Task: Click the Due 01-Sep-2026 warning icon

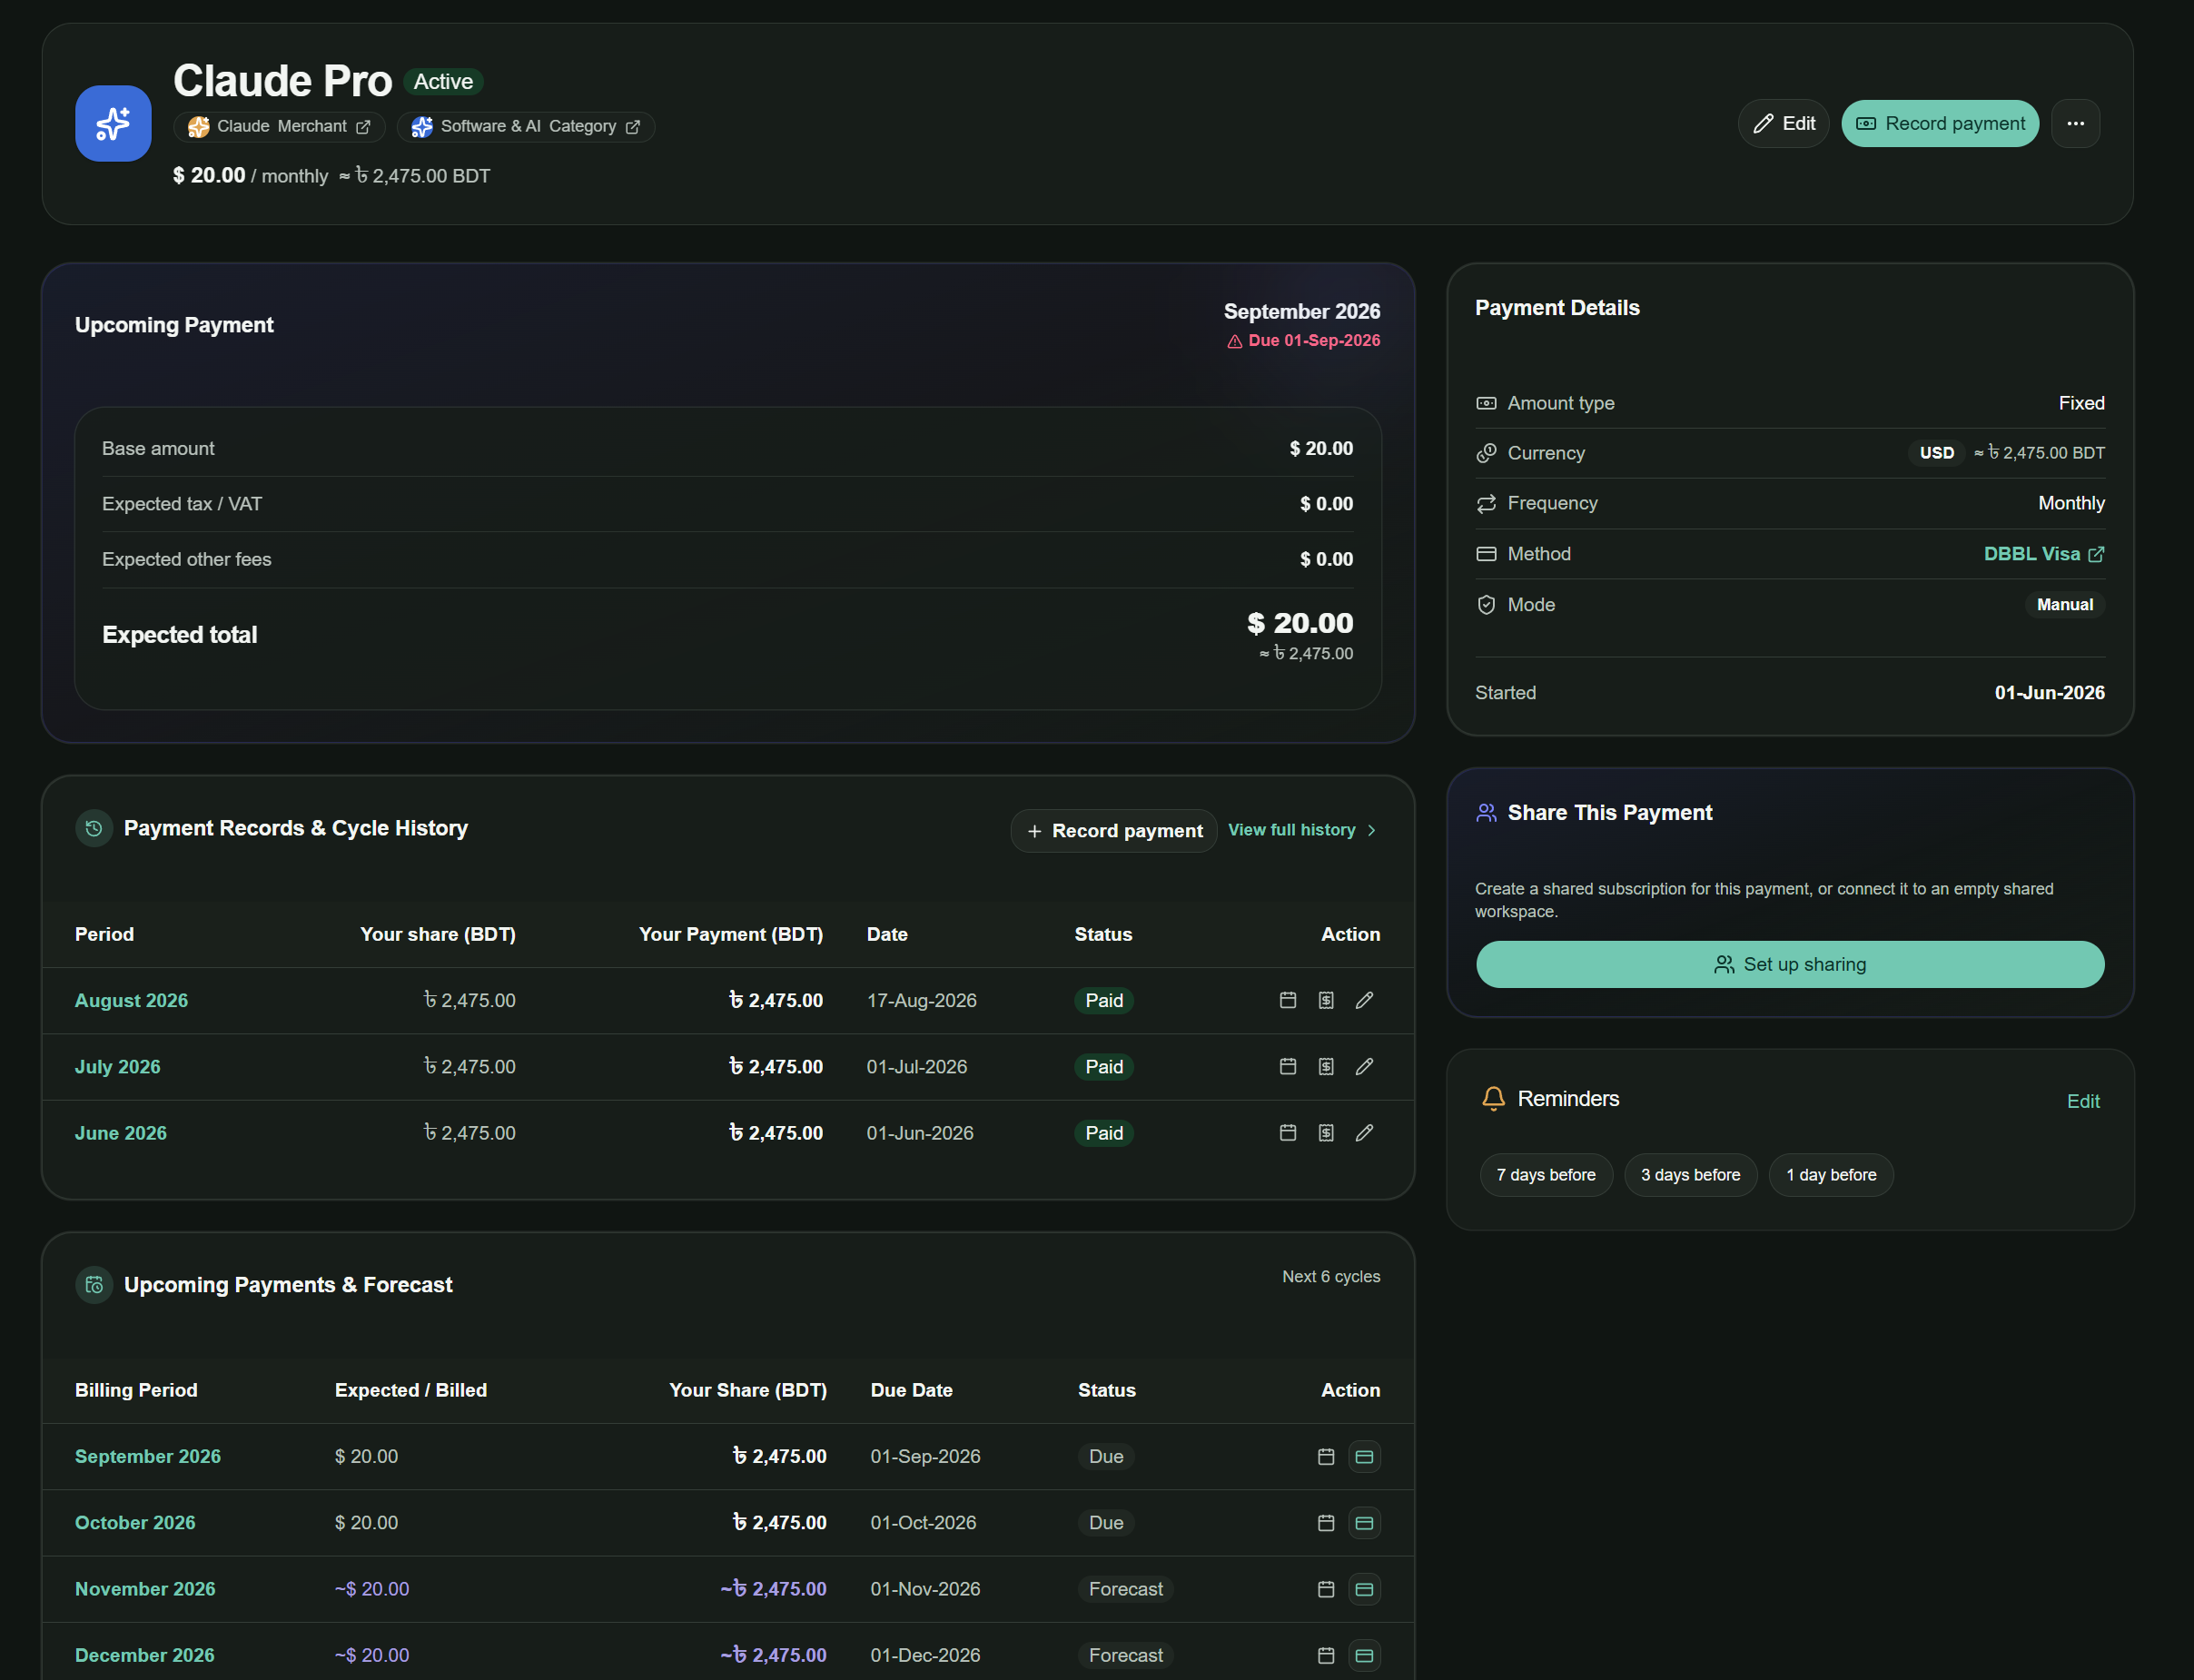Action: [x=1235, y=341]
